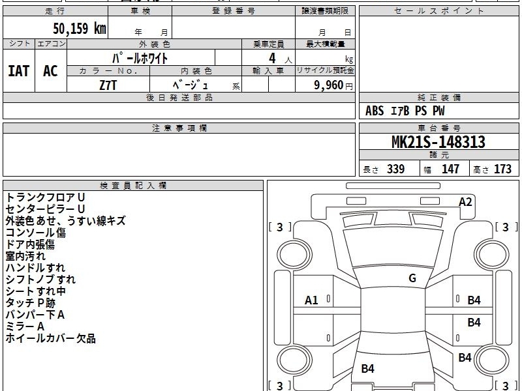This screenshot has height=391, width=522.
Task: Select chassis number MK21S-148313
Action: coord(438,142)
